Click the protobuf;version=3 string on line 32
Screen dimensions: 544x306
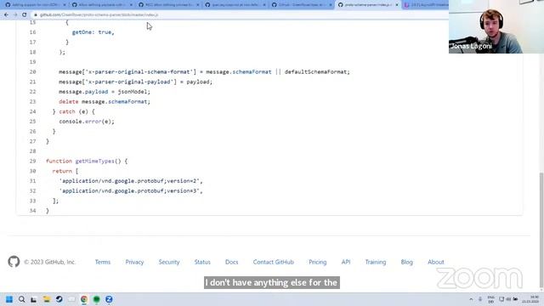tap(131, 190)
